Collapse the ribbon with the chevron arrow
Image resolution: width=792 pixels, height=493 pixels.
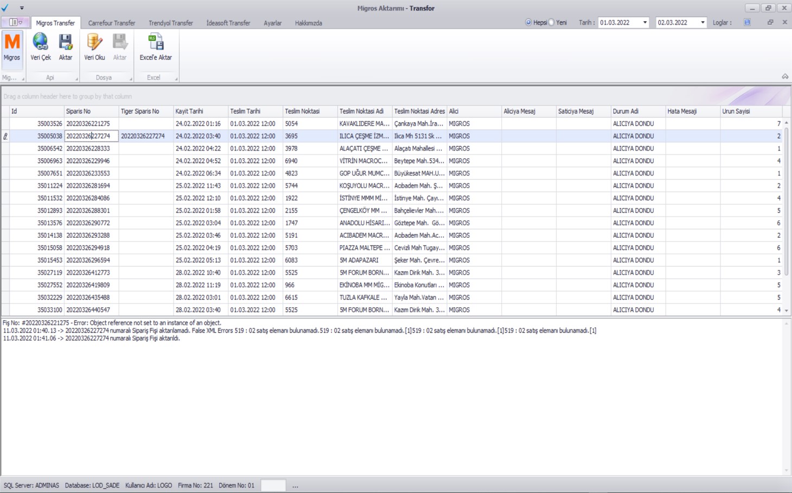point(785,77)
